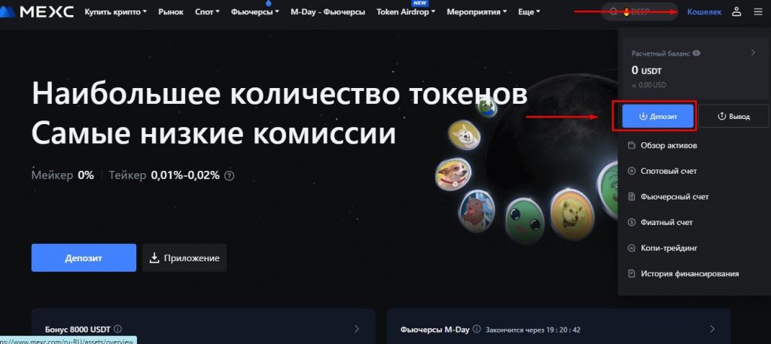This screenshot has width=771, height=344.
Task: Open the Бонус 8000 USDT card arrow
Action: [x=357, y=329]
